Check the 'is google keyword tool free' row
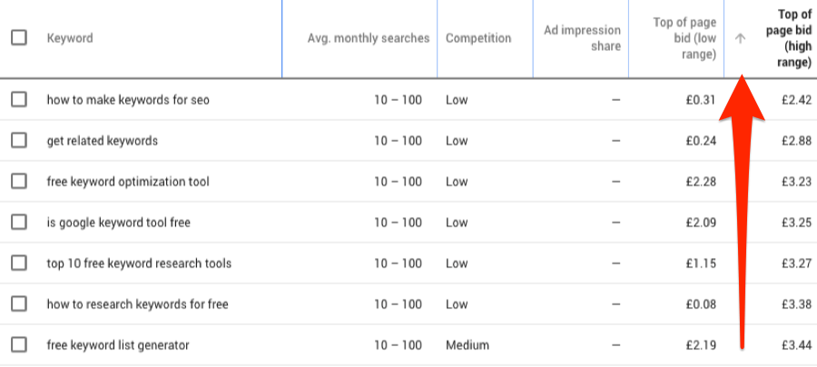Viewport: 817px width, 367px height. click(19, 222)
